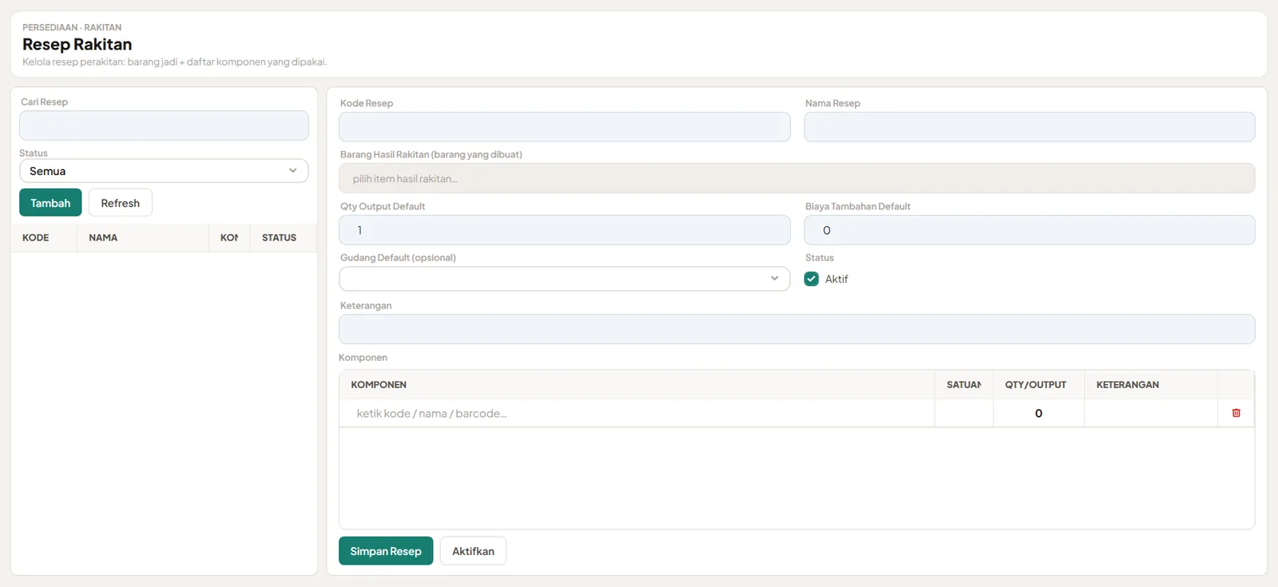Expand the Gudang Default dropdown

(565, 279)
